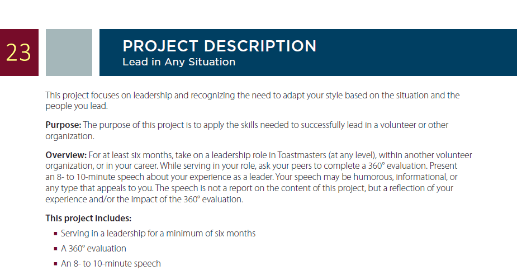
Task: Click the Lead in Any Situation subtitle
Action: pyautogui.click(x=179, y=62)
